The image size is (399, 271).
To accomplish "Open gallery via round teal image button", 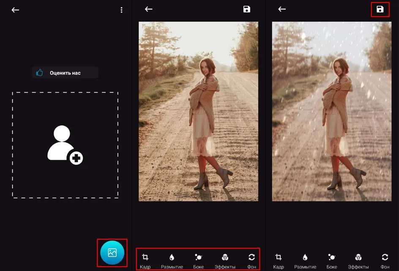I will (x=112, y=253).
